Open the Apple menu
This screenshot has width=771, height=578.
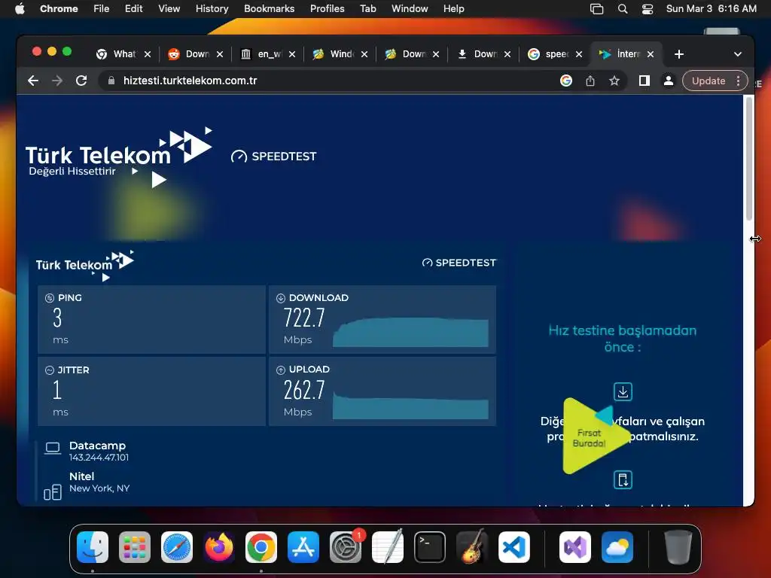20,8
